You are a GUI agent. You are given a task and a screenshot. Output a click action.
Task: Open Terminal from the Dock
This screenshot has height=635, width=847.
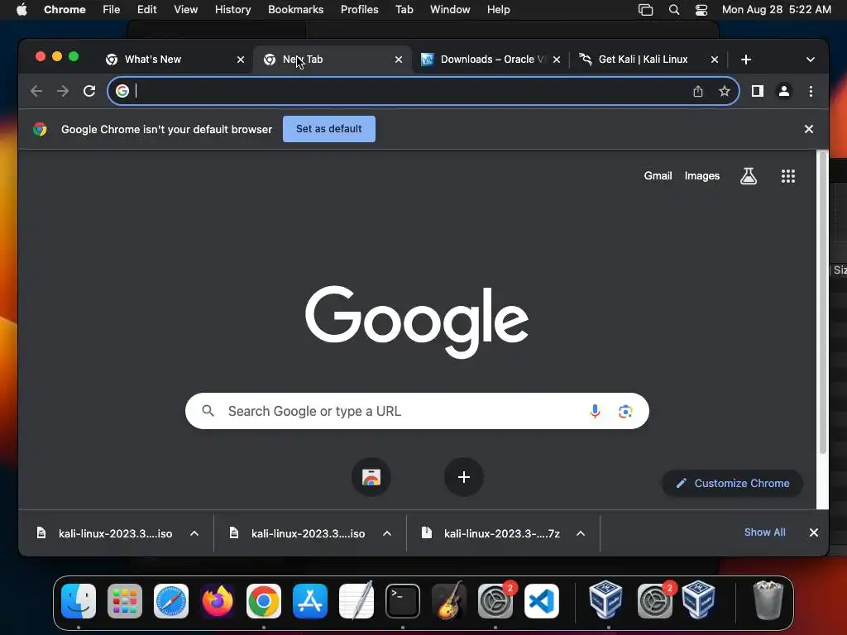pyautogui.click(x=403, y=601)
